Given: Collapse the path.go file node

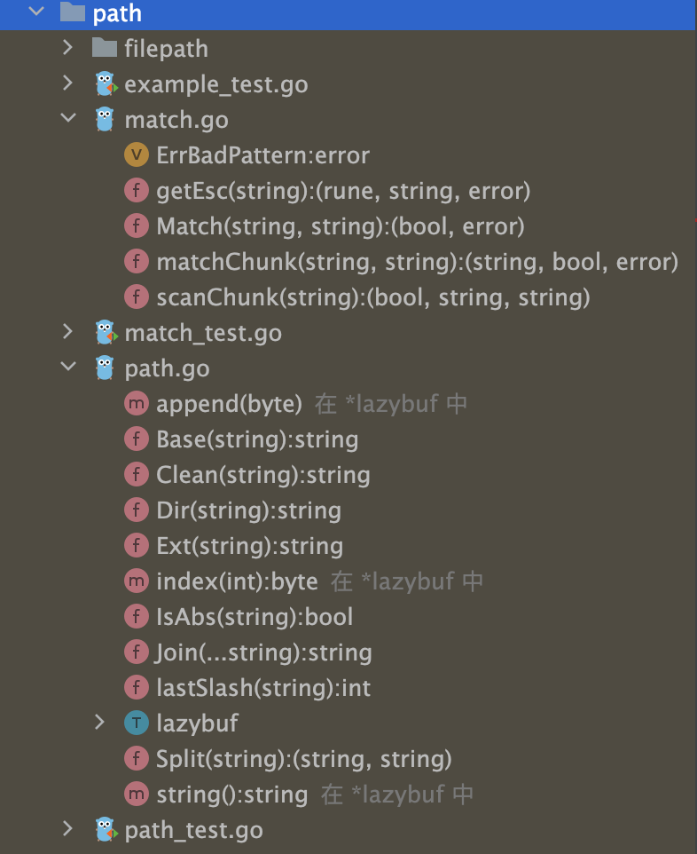Looking at the screenshot, I should tap(67, 368).
